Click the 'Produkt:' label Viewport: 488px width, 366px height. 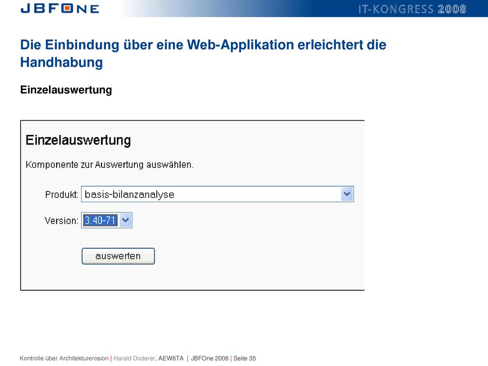61,194
